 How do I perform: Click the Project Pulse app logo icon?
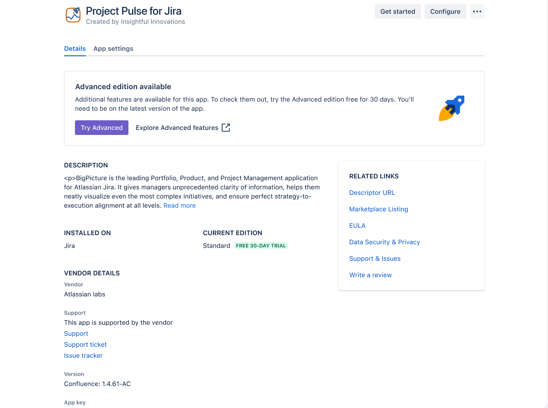pos(73,15)
